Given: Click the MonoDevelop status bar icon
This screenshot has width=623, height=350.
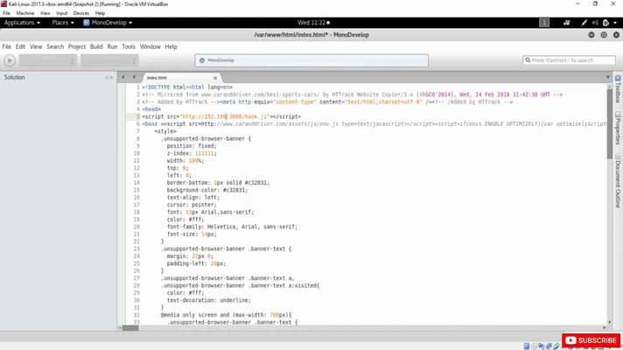Looking at the screenshot, I should coord(202,60).
